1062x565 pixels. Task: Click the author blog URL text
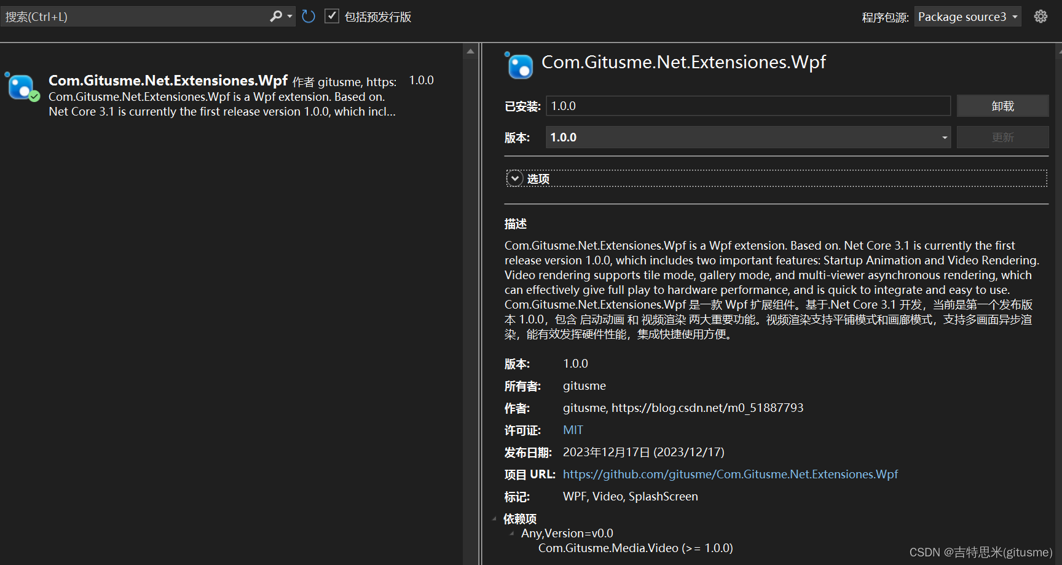[x=707, y=408]
